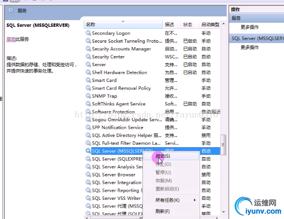Click vertical scrollbar thumb in services list

(x=223, y=145)
